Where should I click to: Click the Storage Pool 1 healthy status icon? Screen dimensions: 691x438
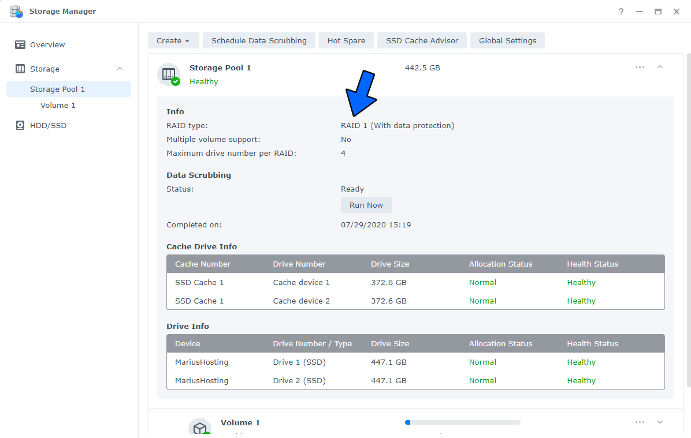coord(174,81)
